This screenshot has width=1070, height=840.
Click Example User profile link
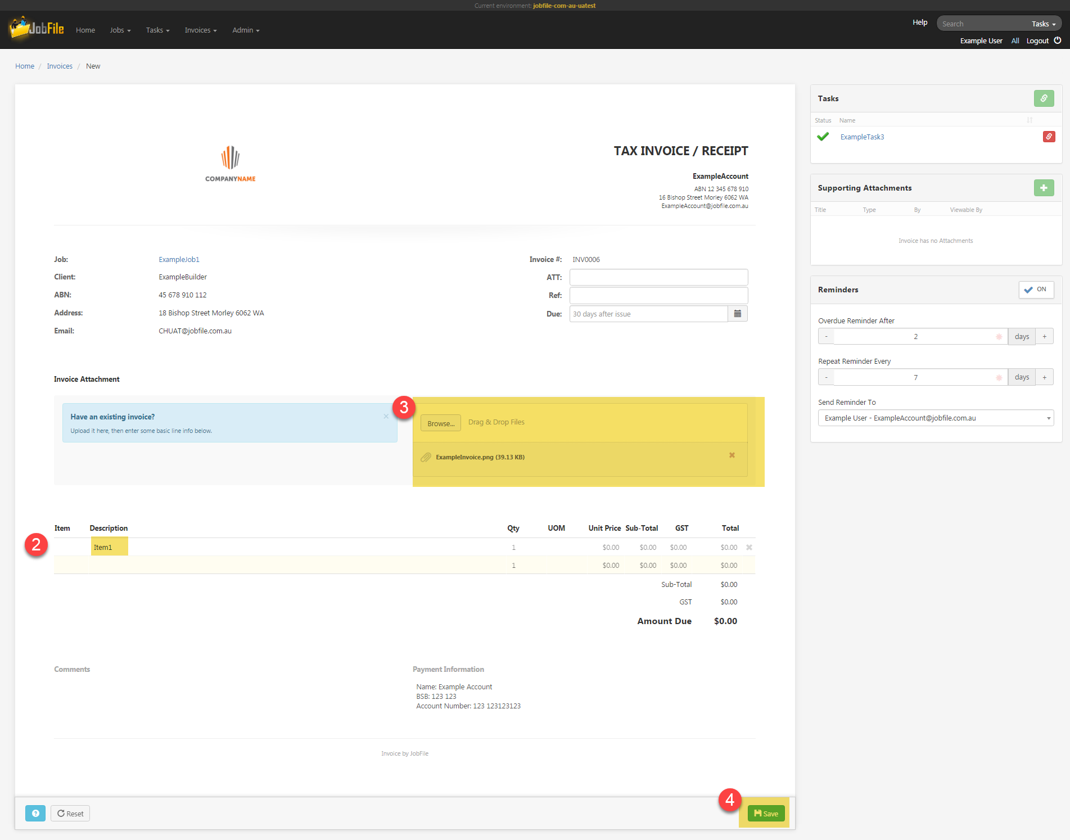(981, 40)
